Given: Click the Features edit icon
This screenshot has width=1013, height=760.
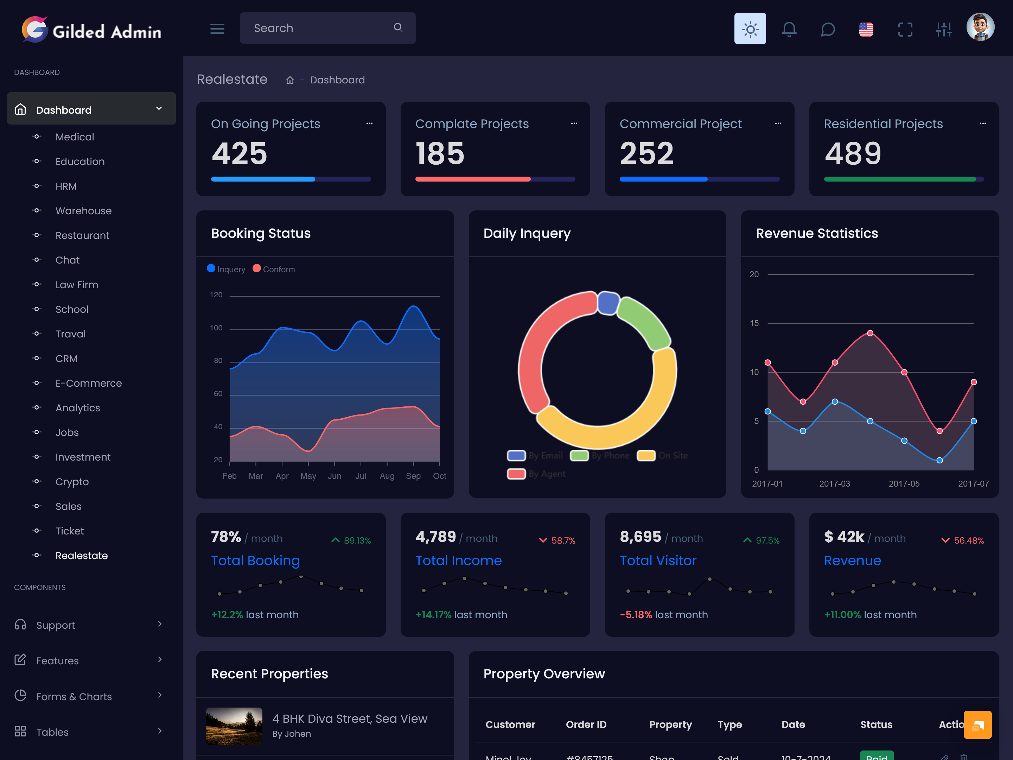Looking at the screenshot, I should (20, 660).
